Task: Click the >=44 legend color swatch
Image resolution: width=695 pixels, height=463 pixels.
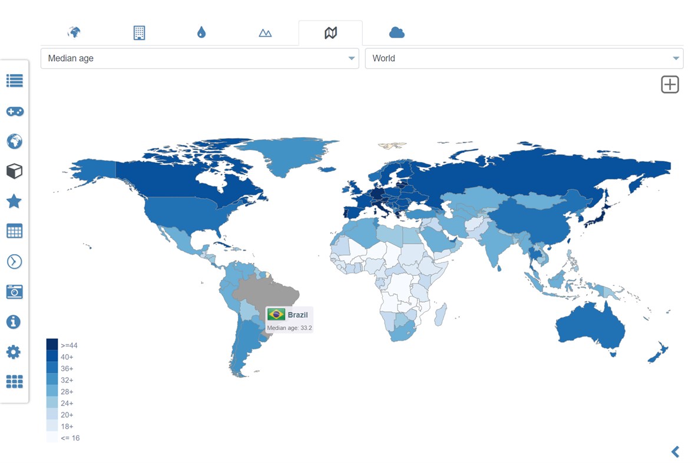Action: [x=52, y=345]
